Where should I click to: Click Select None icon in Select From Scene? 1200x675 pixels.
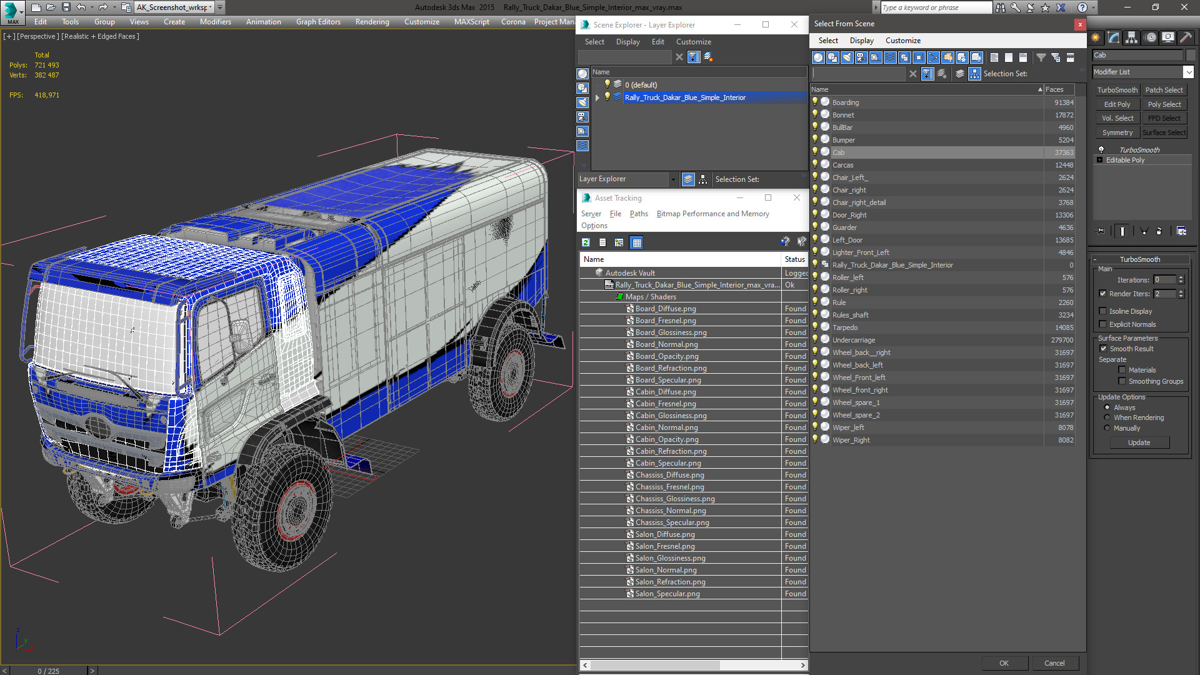(x=1009, y=57)
